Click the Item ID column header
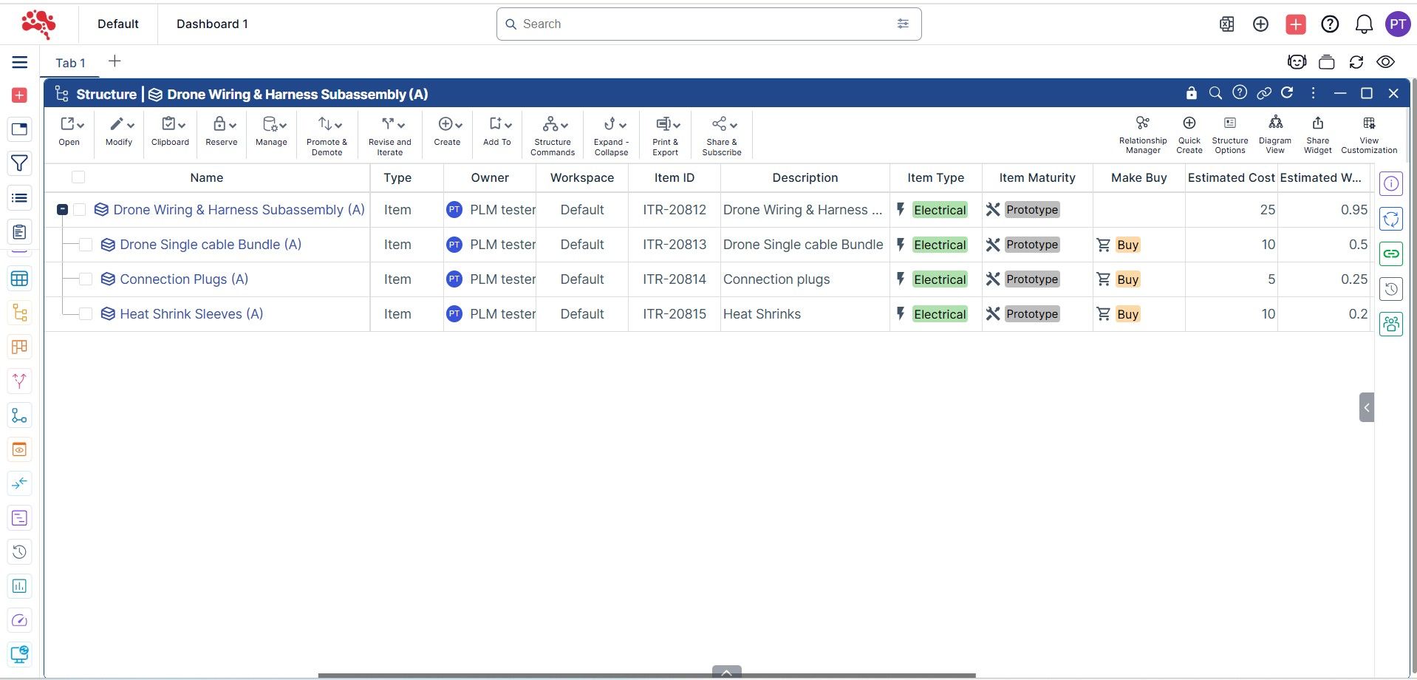Screen dimensions: 1417x680 674,177
